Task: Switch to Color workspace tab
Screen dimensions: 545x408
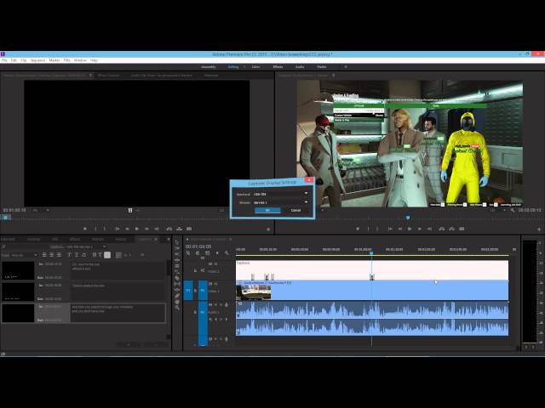Action: pos(255,66)
